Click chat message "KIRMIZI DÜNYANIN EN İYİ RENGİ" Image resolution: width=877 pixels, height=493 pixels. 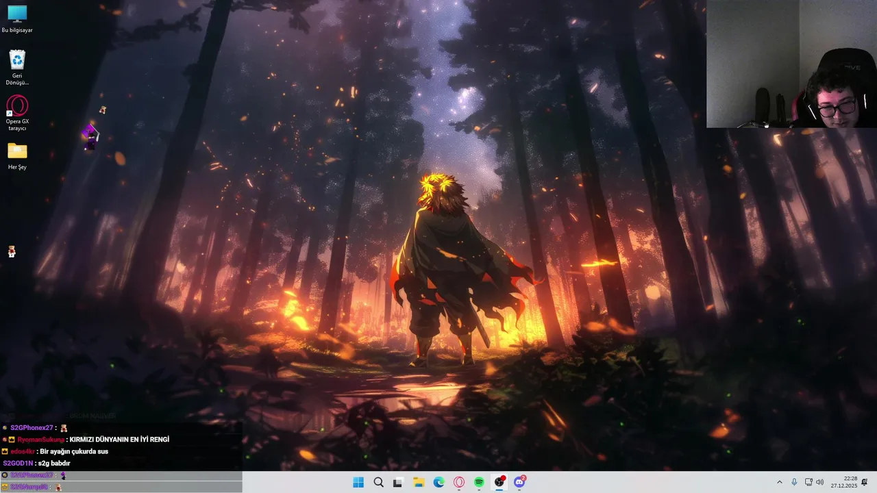(119, 440)
